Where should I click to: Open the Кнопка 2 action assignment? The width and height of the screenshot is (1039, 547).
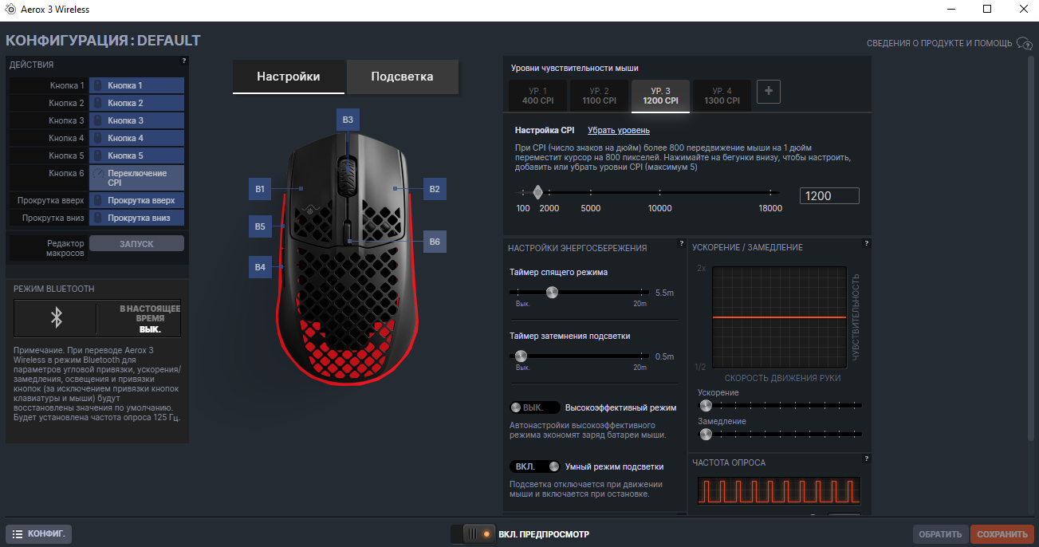pyautogui.click(x=136, y=103)
